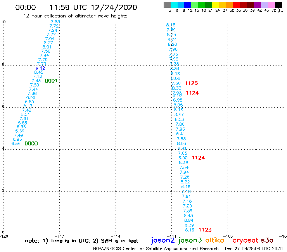Click the 'cryosat' satellite legend label
Screen dimensions: 287x252
[x=246, y=241]
